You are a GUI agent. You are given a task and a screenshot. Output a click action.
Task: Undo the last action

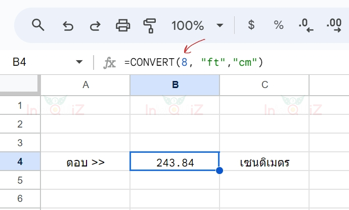tap(68, 26)
